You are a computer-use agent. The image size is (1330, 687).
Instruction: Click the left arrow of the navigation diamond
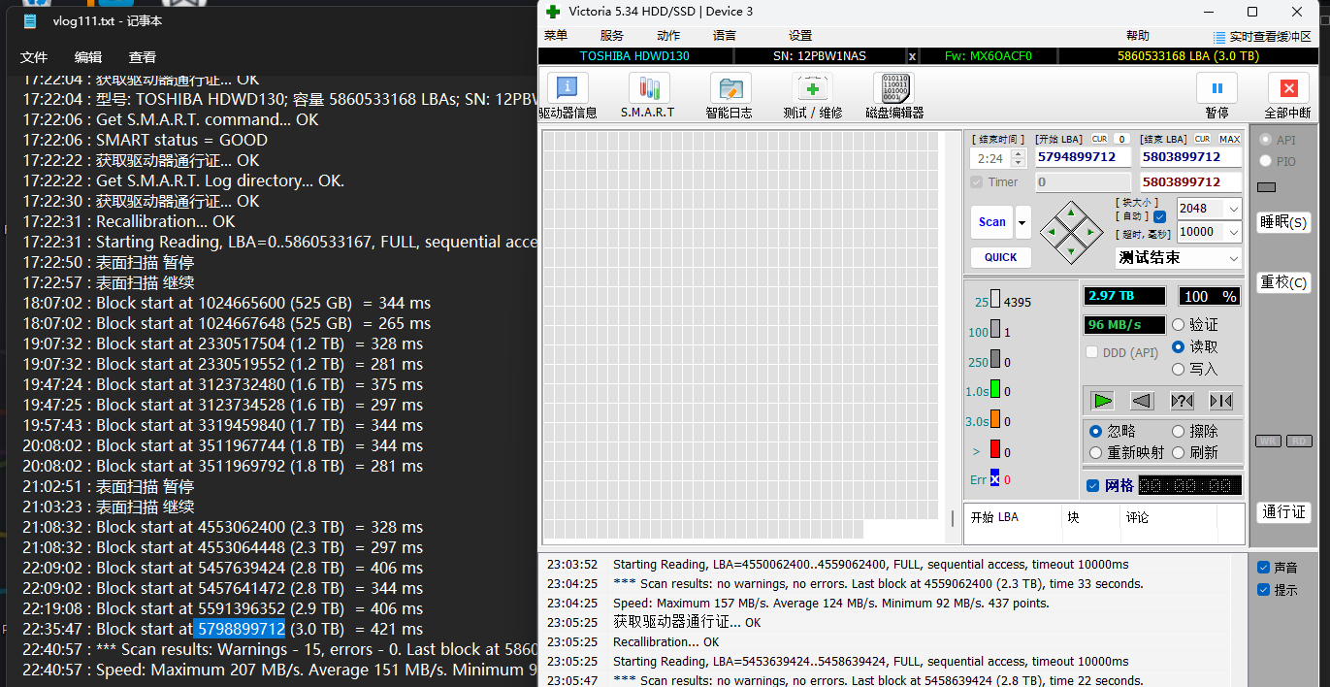(x=1052, y=232)
